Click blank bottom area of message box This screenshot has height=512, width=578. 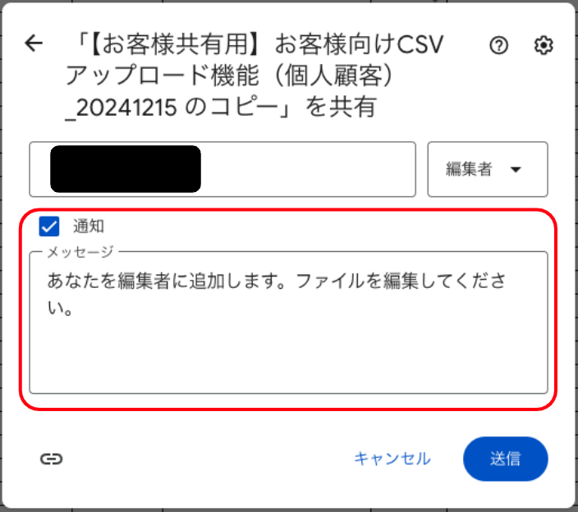(x=289, y=361)
